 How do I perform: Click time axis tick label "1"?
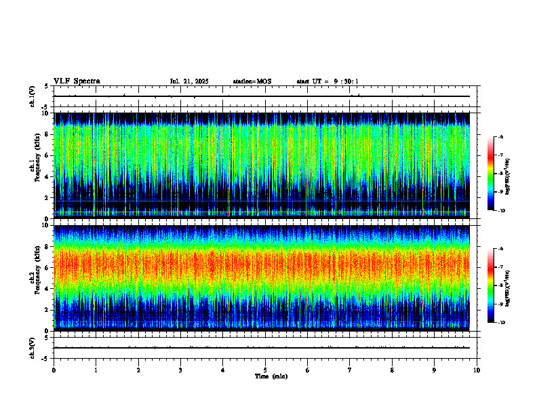click(96, 370)
